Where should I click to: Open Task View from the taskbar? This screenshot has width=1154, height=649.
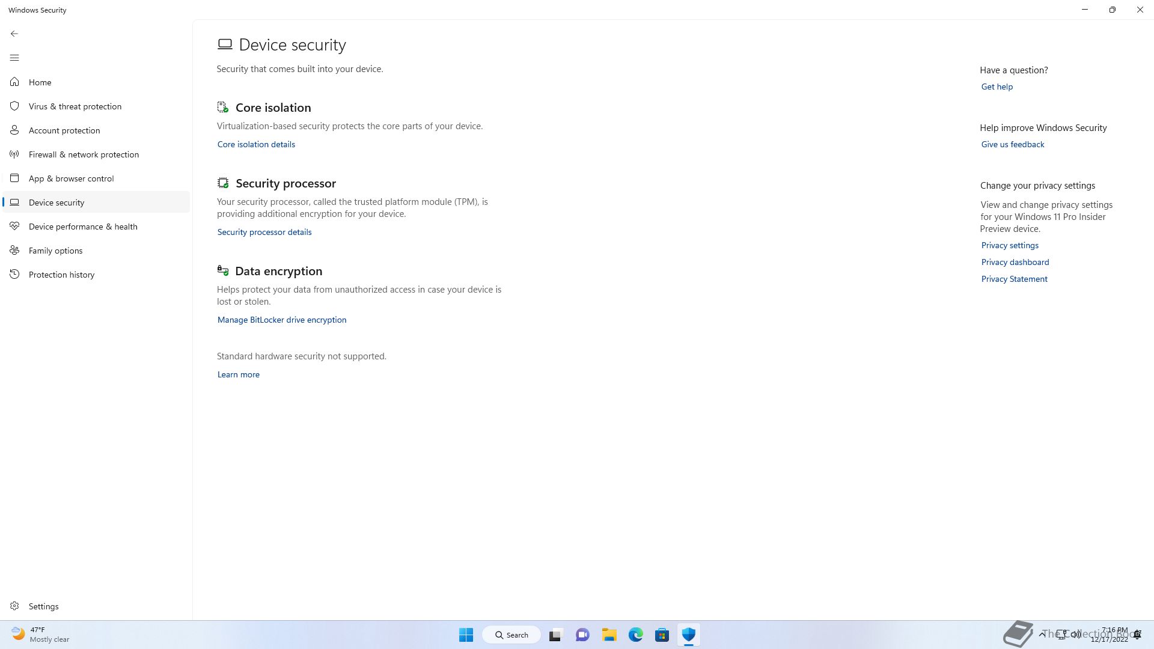[555, 635]
